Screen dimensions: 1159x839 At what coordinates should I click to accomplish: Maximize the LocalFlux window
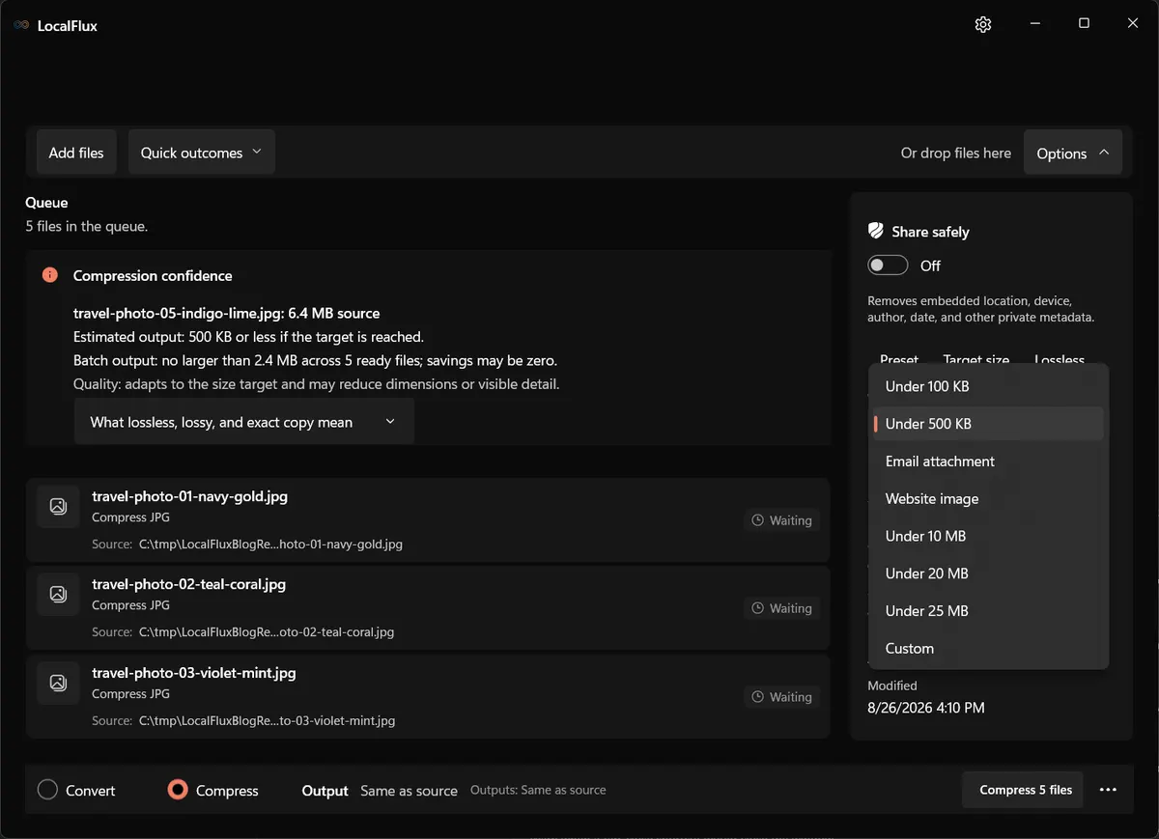1084,24
